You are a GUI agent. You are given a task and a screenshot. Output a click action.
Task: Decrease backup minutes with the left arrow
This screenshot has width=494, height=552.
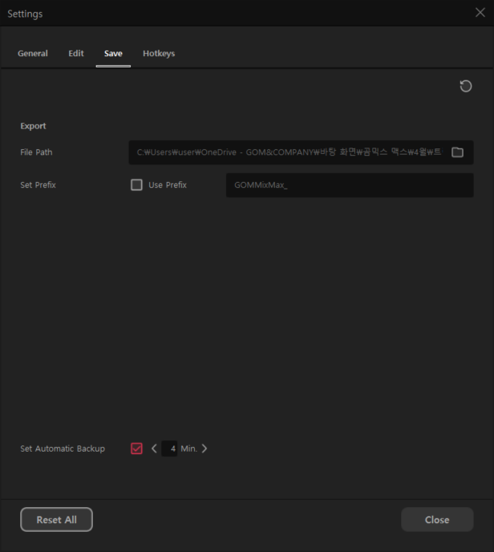154,448
